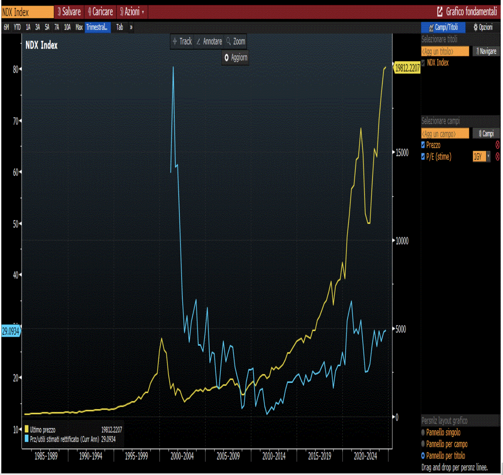The image size is (503, 475).
Task: Remove the P/E (stime) field with red X
Action: (x=497, y=156)
